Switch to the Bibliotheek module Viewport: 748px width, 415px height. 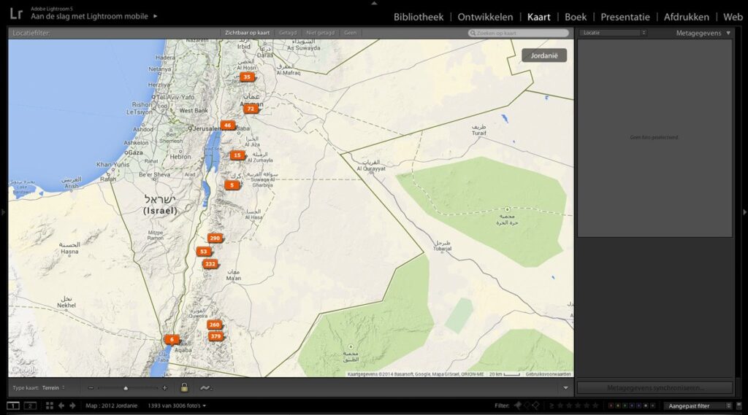tap(418, 17)
